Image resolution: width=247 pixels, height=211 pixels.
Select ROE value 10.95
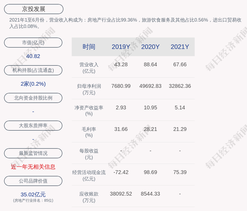pyautogui.click(x=150, y=108)
